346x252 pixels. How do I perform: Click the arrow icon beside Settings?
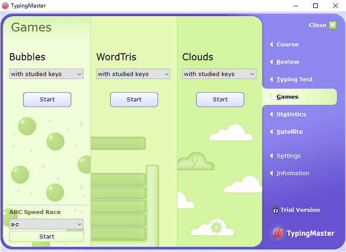(x=271, y=156)
